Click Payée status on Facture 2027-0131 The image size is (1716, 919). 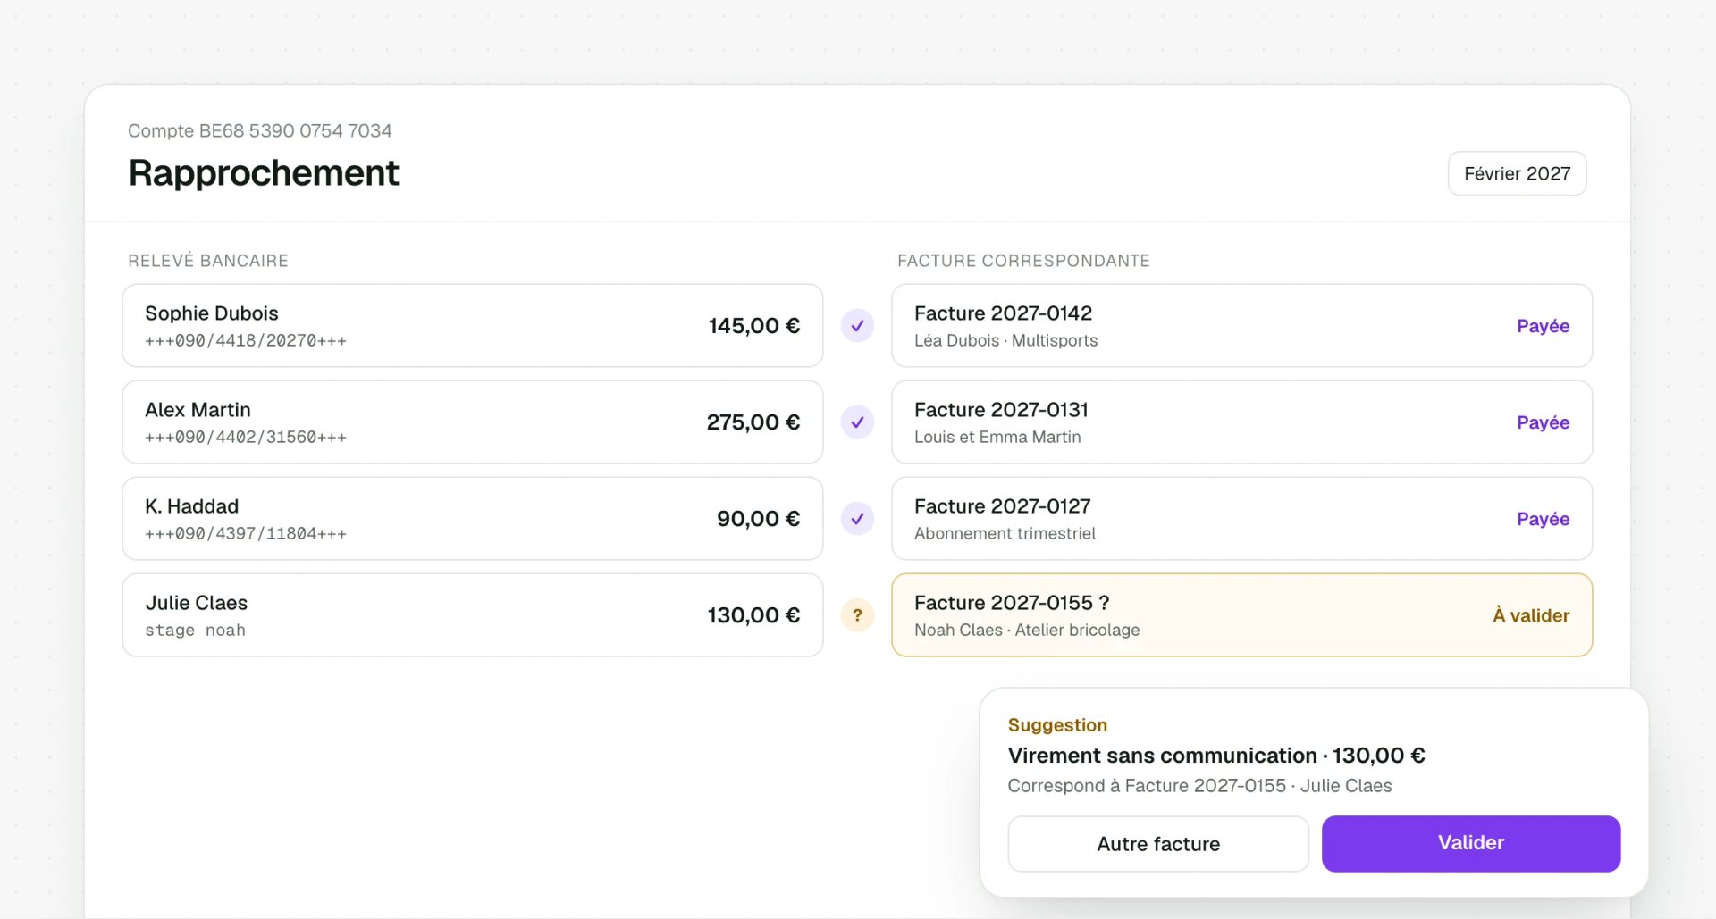tap(1543, 422)
